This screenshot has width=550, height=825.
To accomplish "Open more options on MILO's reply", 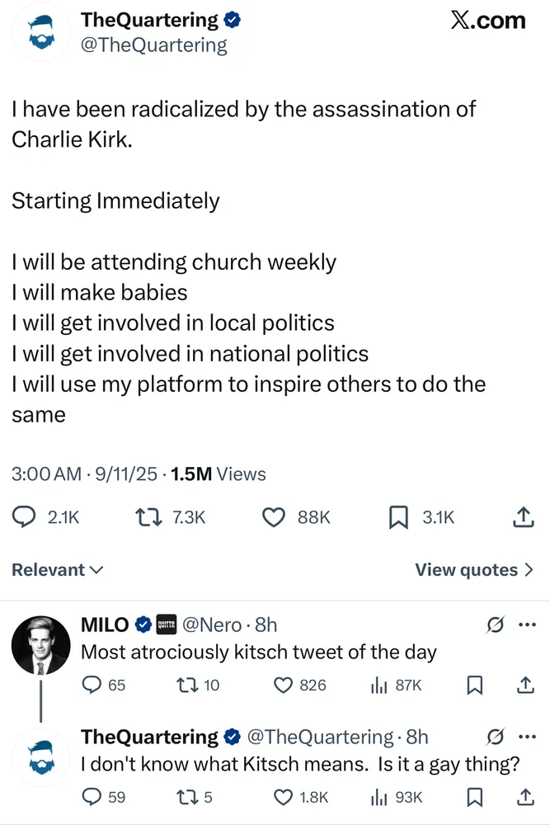I will click(x=526, y=625).
